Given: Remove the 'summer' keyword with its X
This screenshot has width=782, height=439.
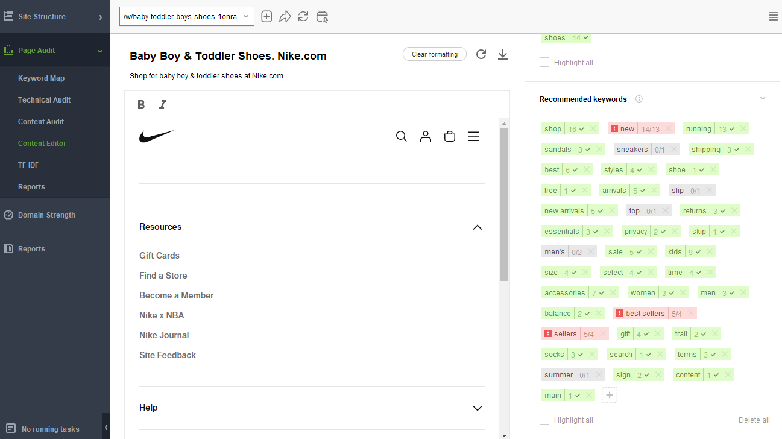Looking at the screenshot, I should [x=599, y=374].
